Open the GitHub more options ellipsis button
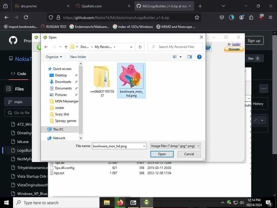The image size is (277, 208). click(263, 89)
